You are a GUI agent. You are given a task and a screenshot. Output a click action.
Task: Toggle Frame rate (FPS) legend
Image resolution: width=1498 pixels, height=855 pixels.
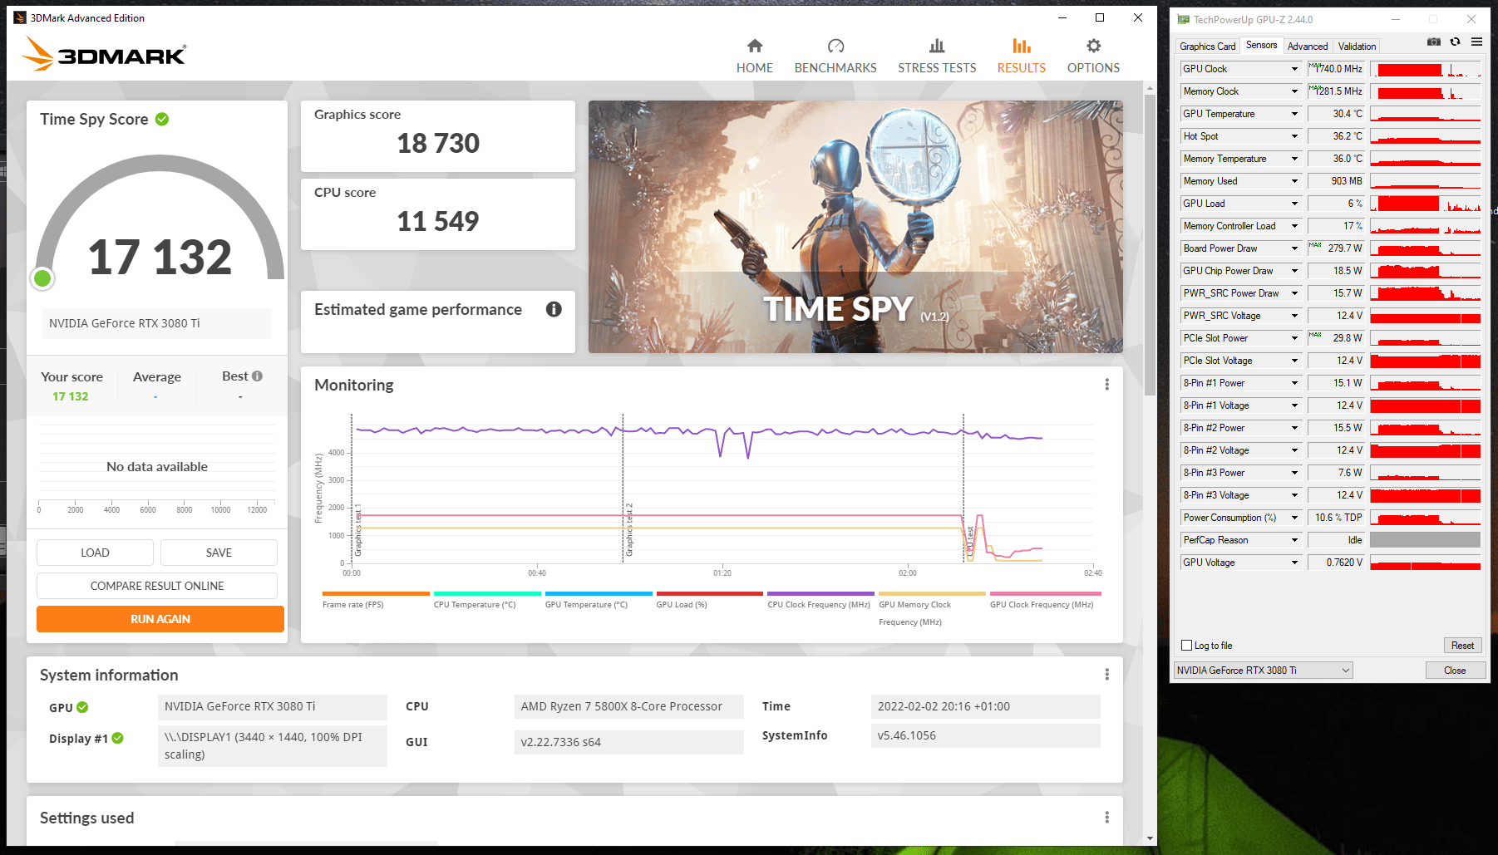pos(376,599)
